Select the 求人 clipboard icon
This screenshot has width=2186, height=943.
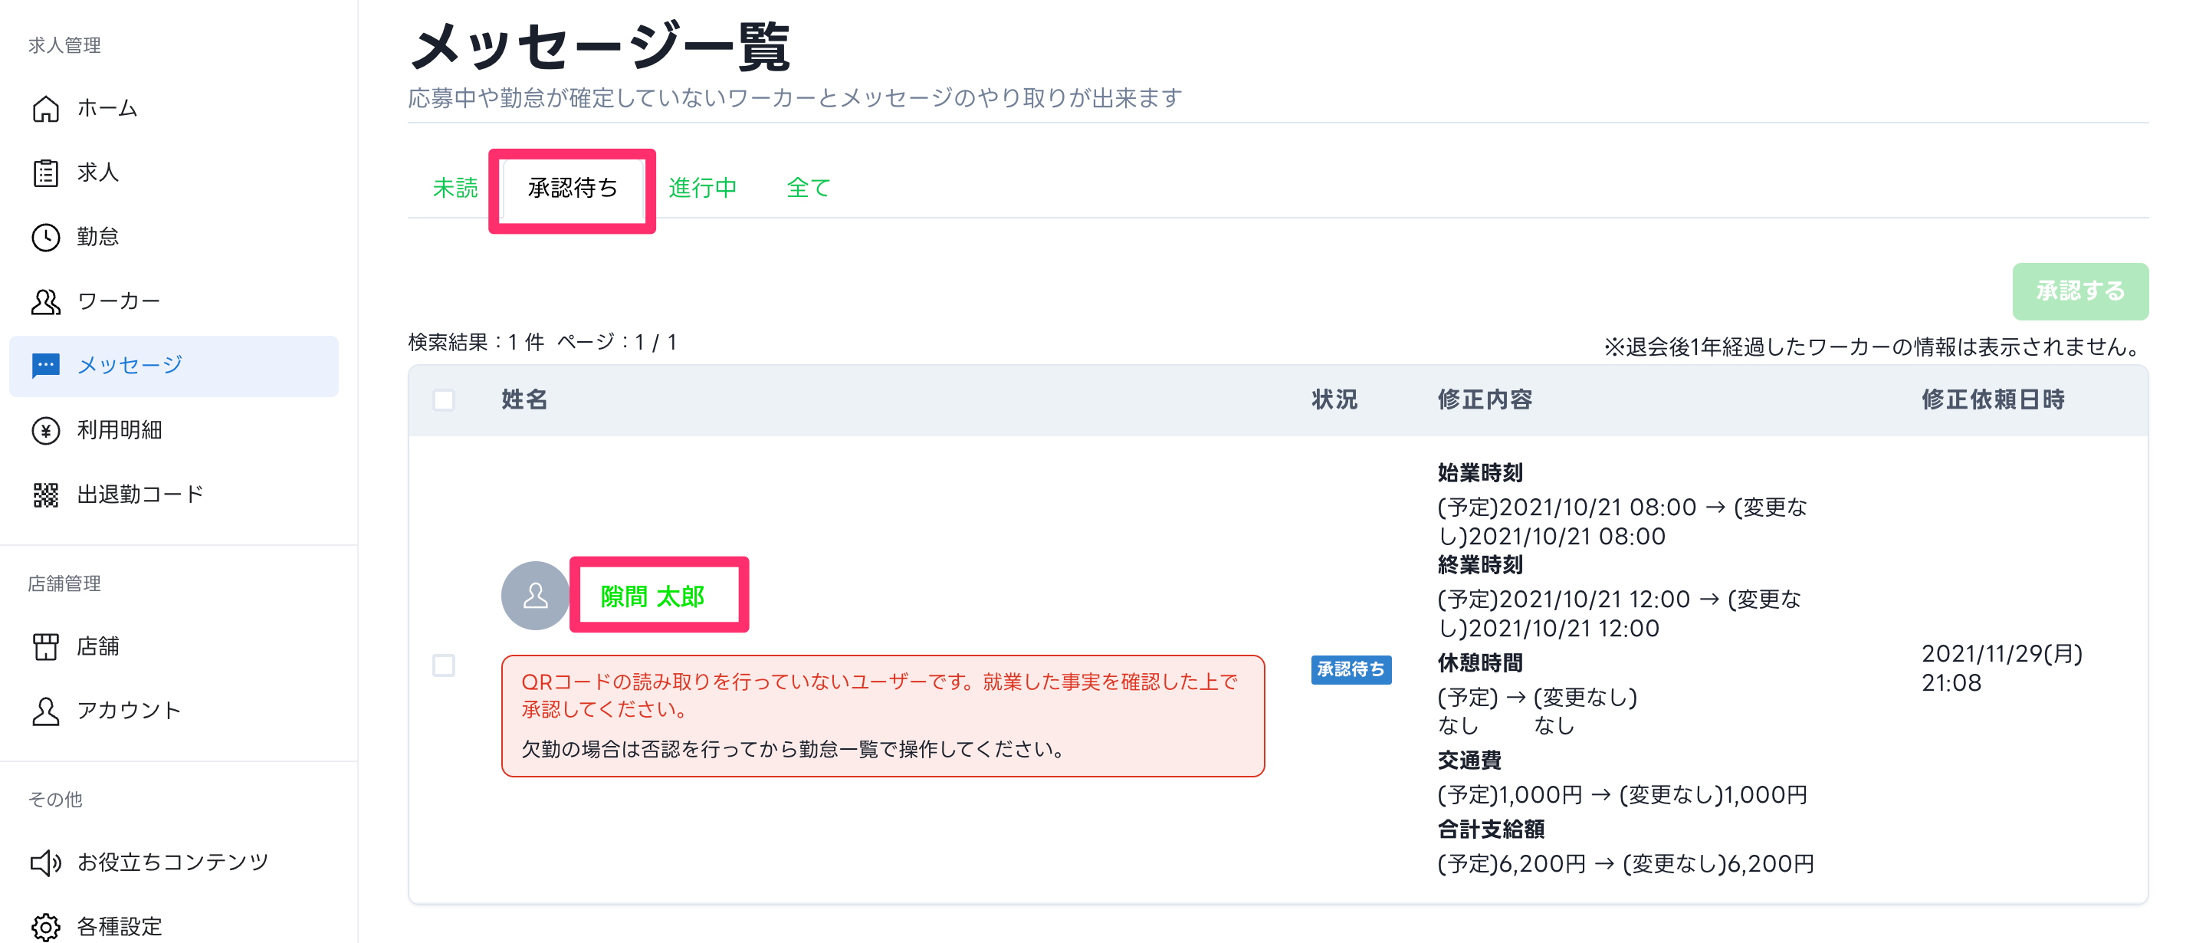tap(47, 173)
